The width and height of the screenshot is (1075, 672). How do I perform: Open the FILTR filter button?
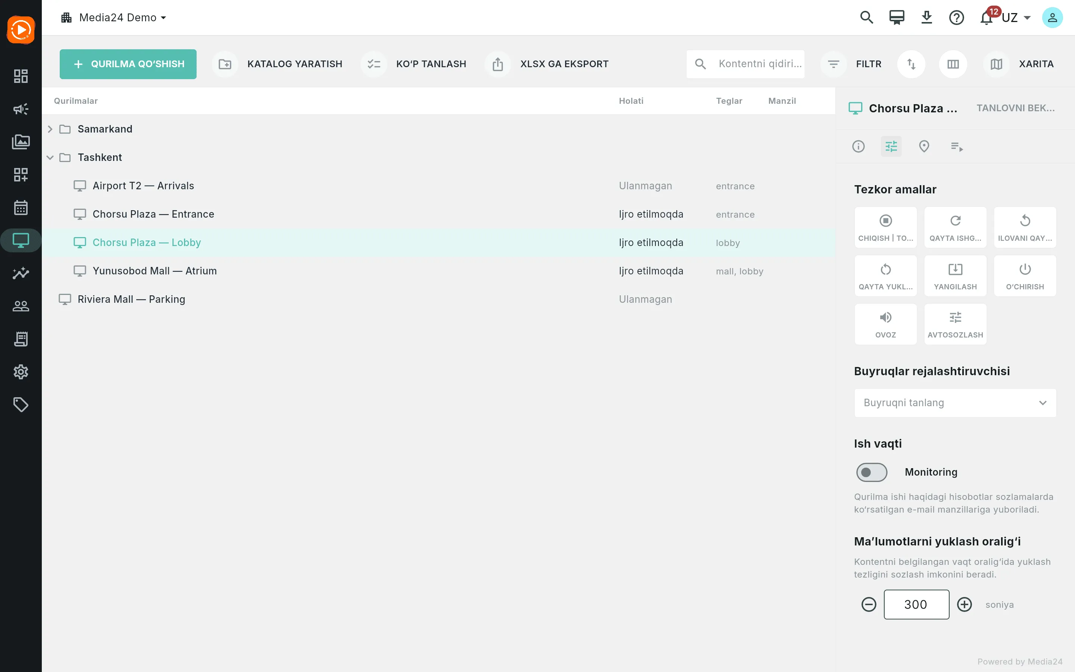coord(851,64)
